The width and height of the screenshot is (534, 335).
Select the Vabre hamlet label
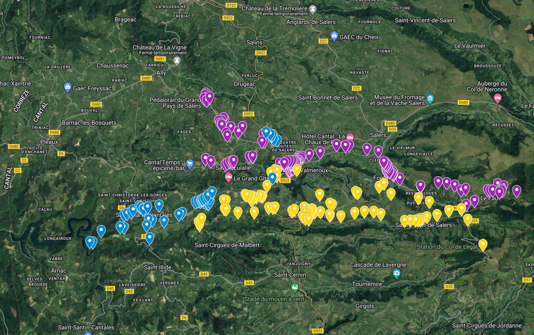[x=56, y=259]
